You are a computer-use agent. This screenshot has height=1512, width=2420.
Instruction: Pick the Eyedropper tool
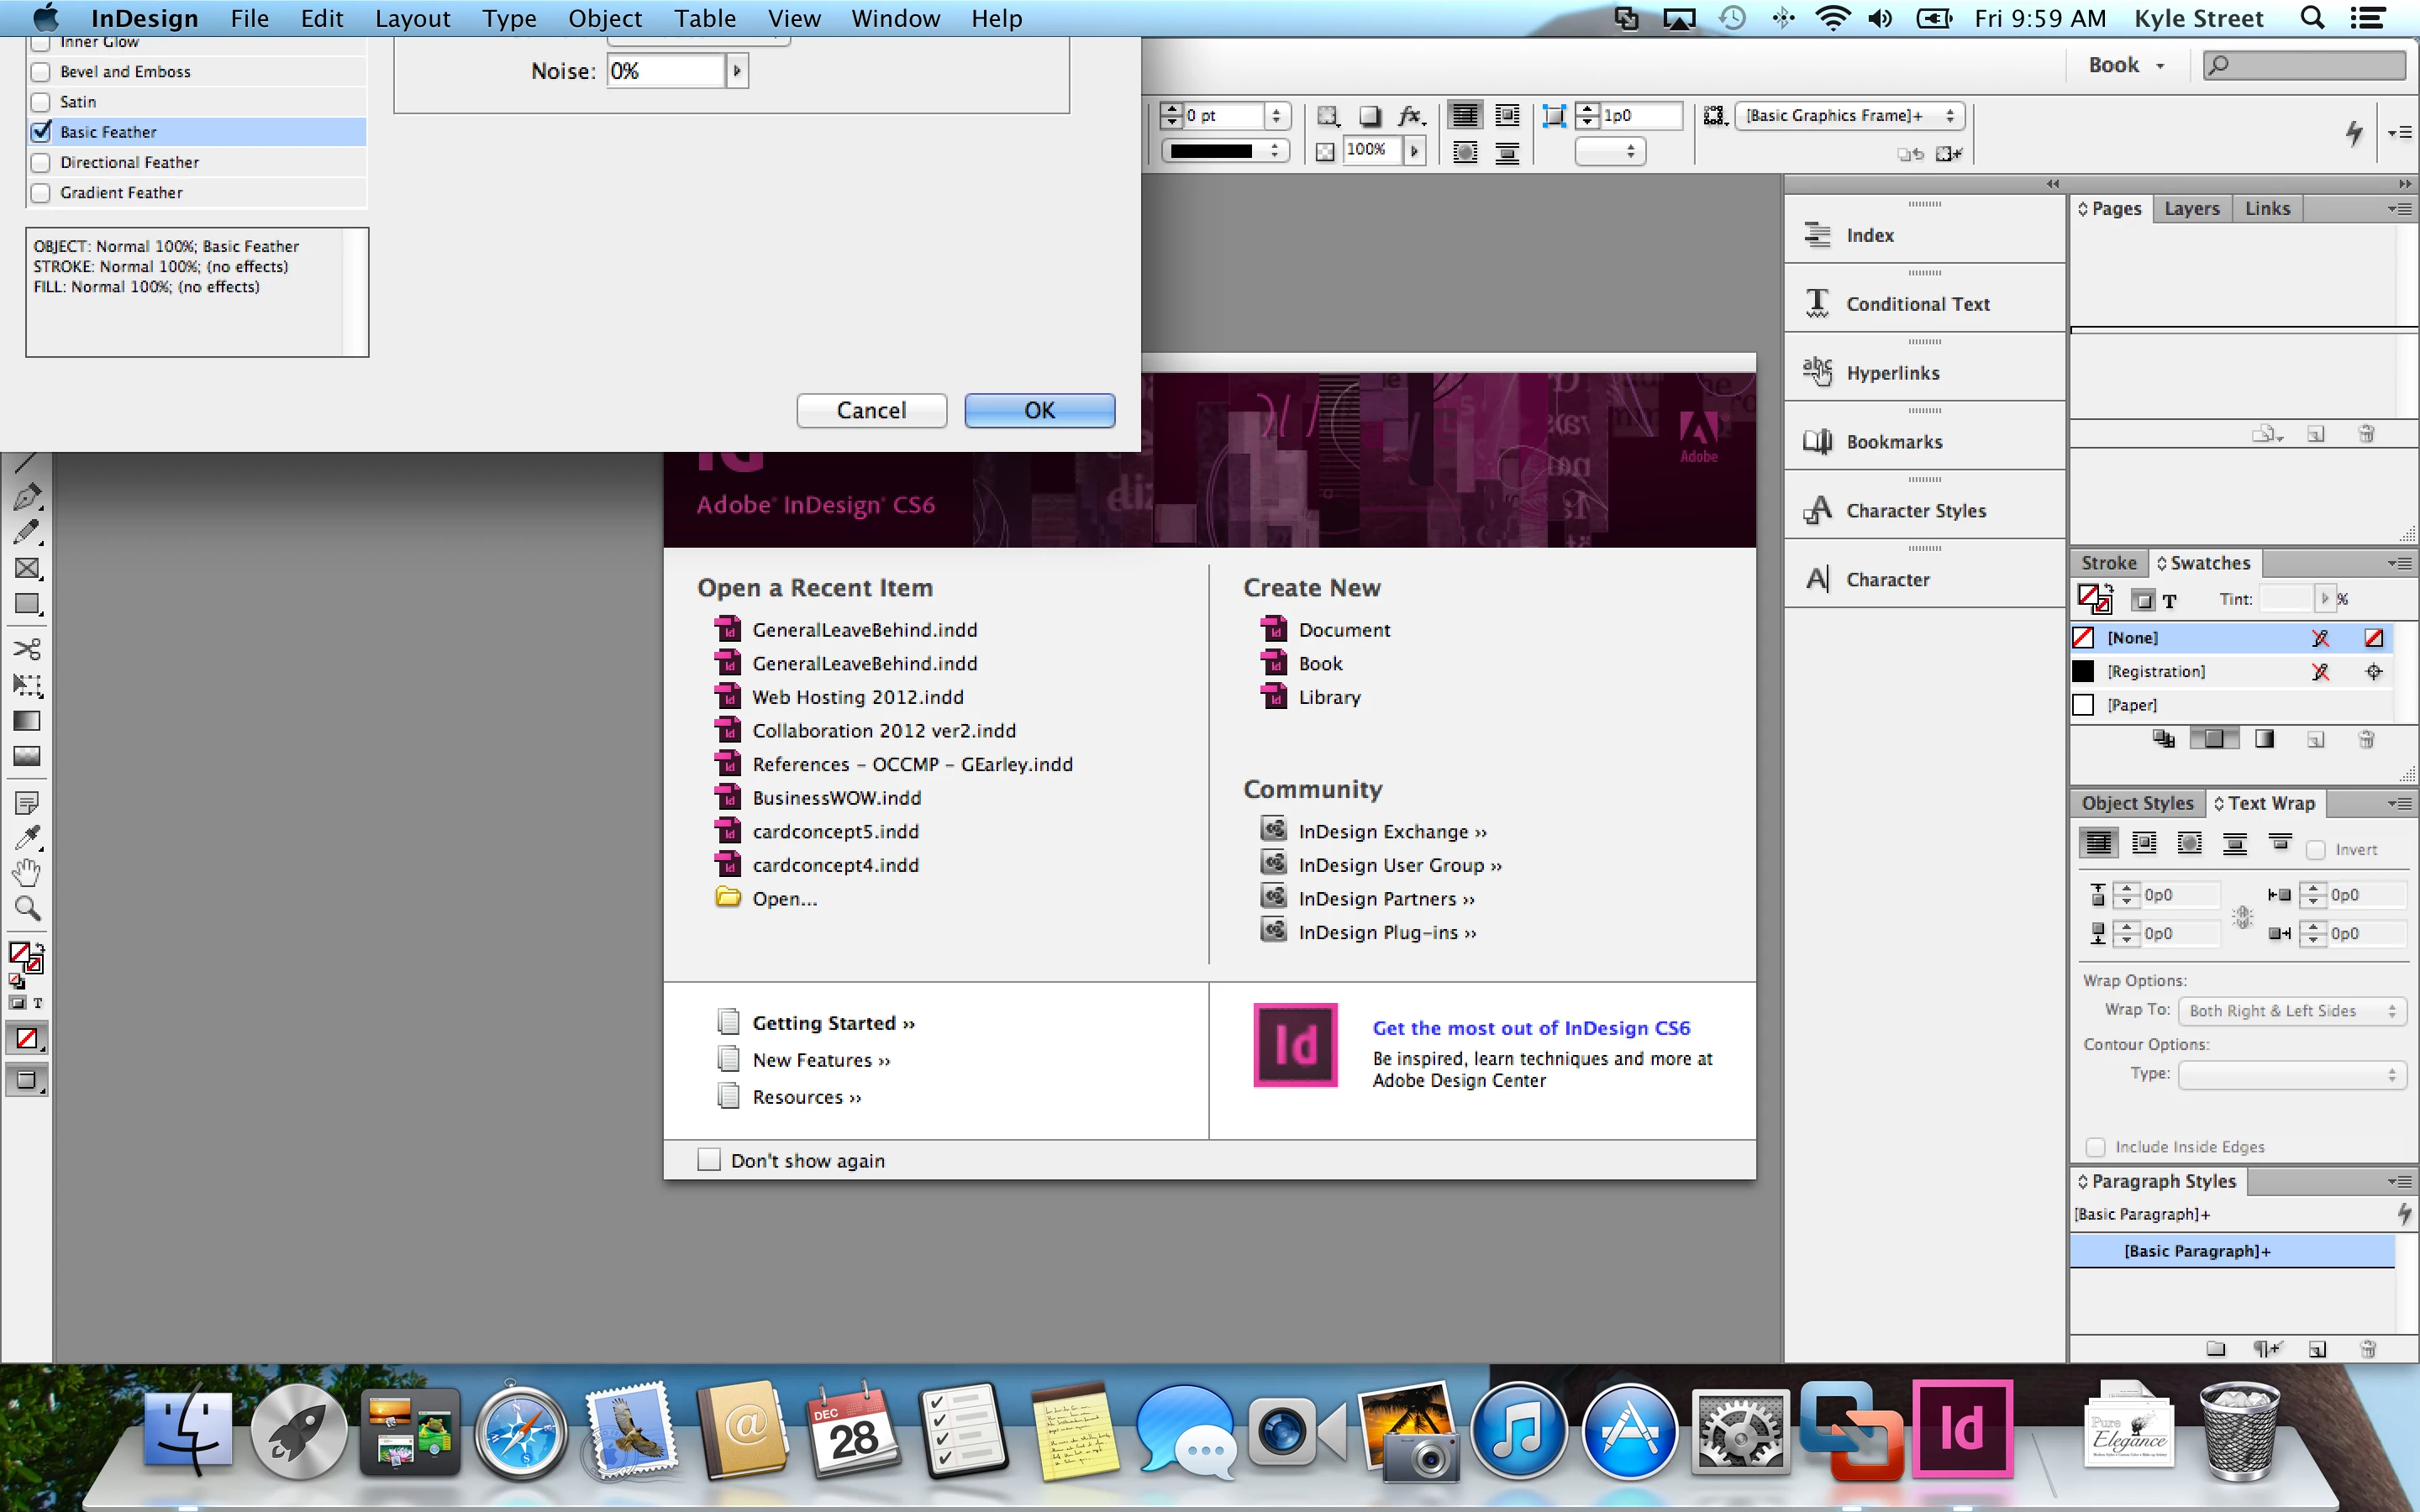click(27, 837)
